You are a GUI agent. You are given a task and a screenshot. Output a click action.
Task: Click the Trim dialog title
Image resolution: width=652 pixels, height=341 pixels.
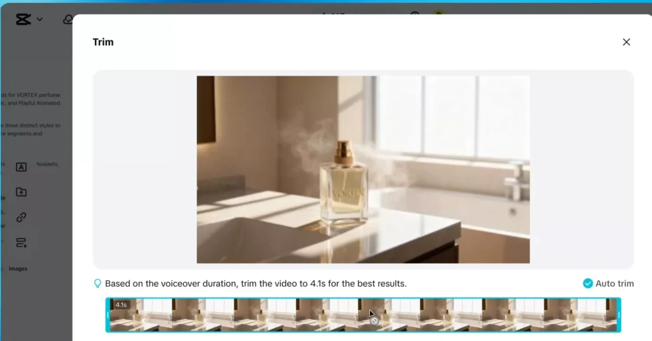click(103, 42)
